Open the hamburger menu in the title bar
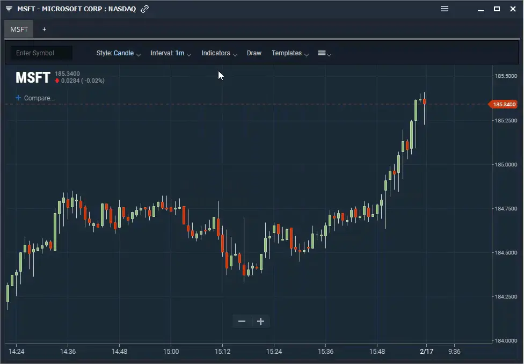This screenshot has height=364, width=524. (x=445, y=9)
